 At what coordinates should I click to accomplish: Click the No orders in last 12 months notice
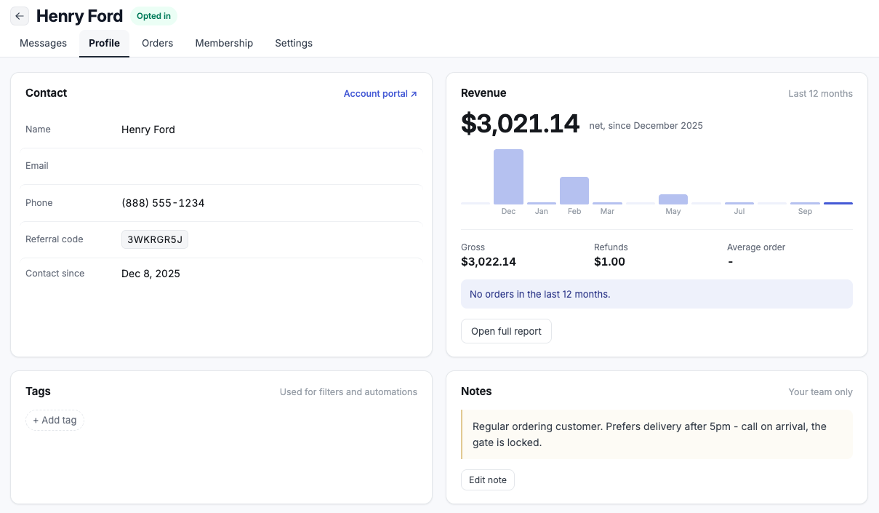657,294
